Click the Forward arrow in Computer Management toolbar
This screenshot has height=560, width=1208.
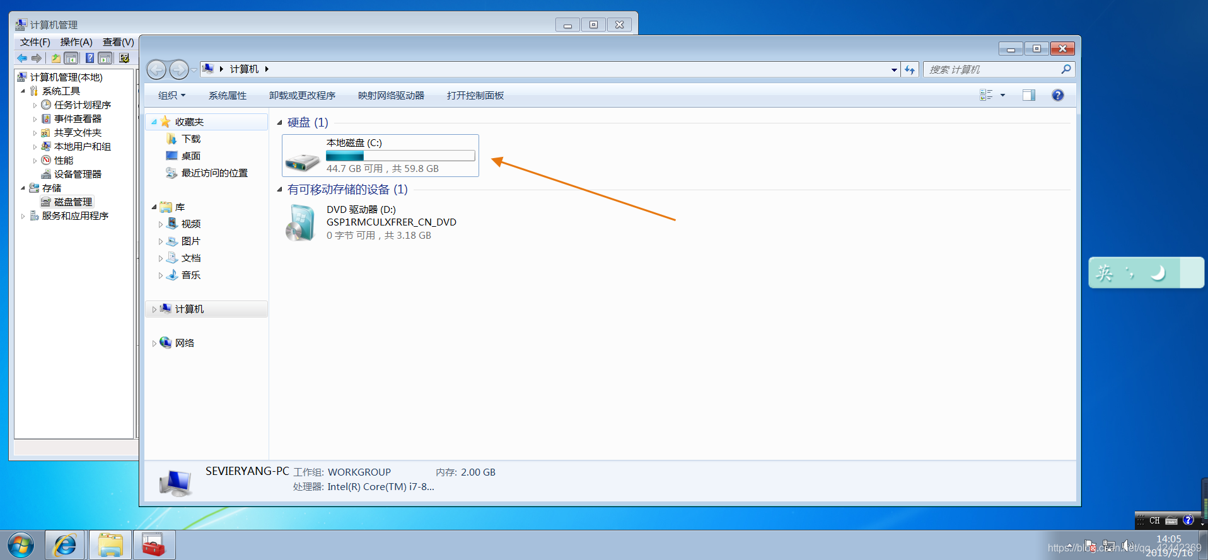tap(37, 59)
